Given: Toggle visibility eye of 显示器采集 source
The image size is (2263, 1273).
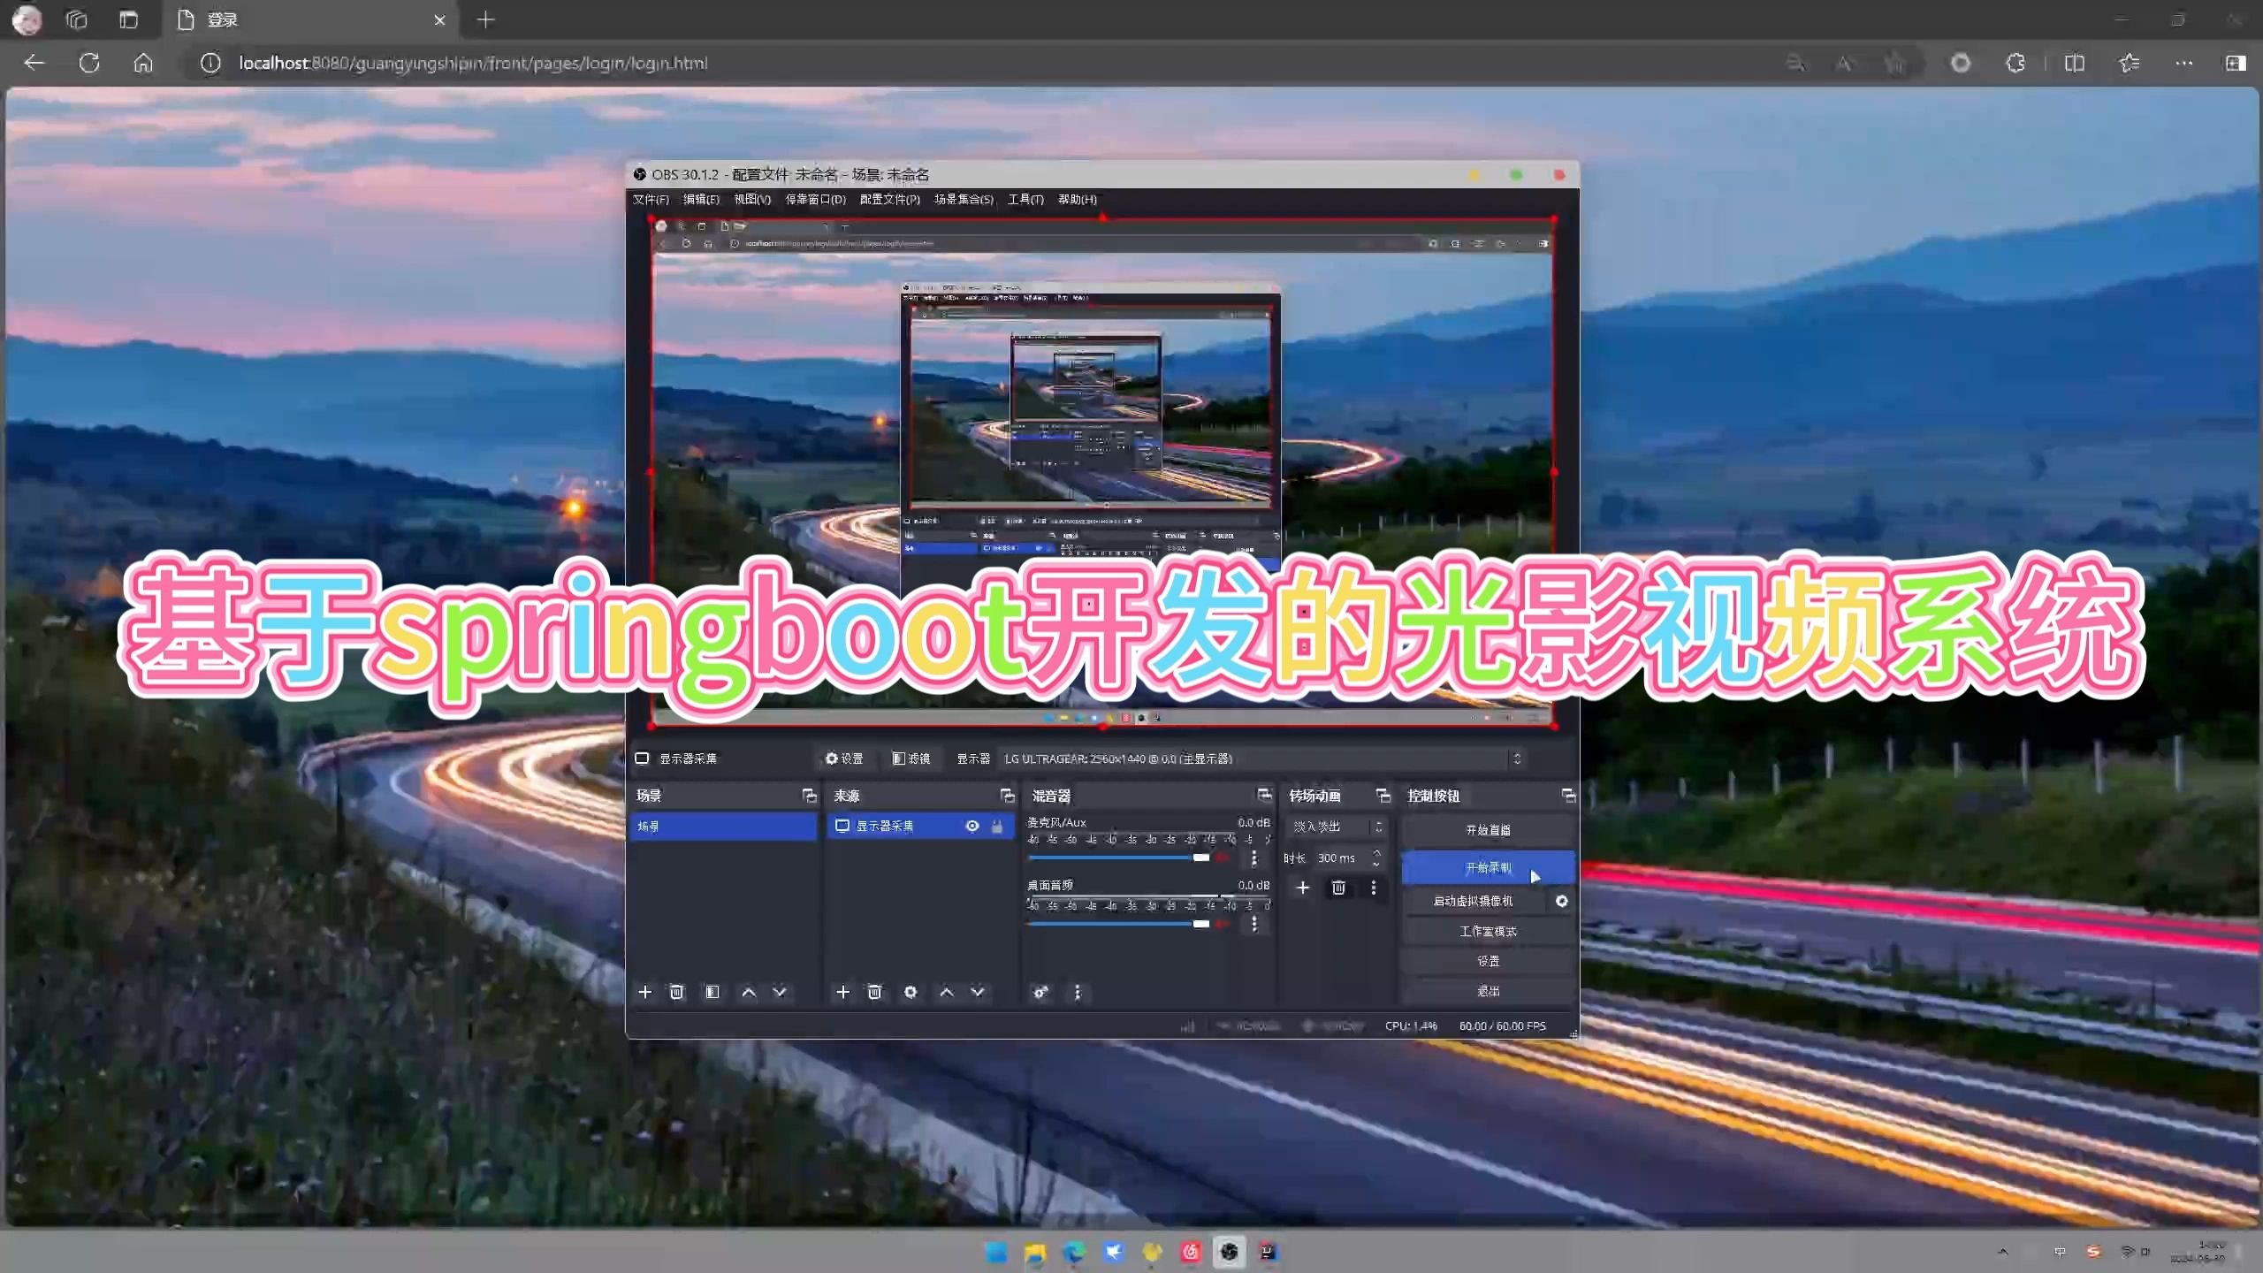Looking at the screenshot, I should pyautogui.click(x=972, y=826).
